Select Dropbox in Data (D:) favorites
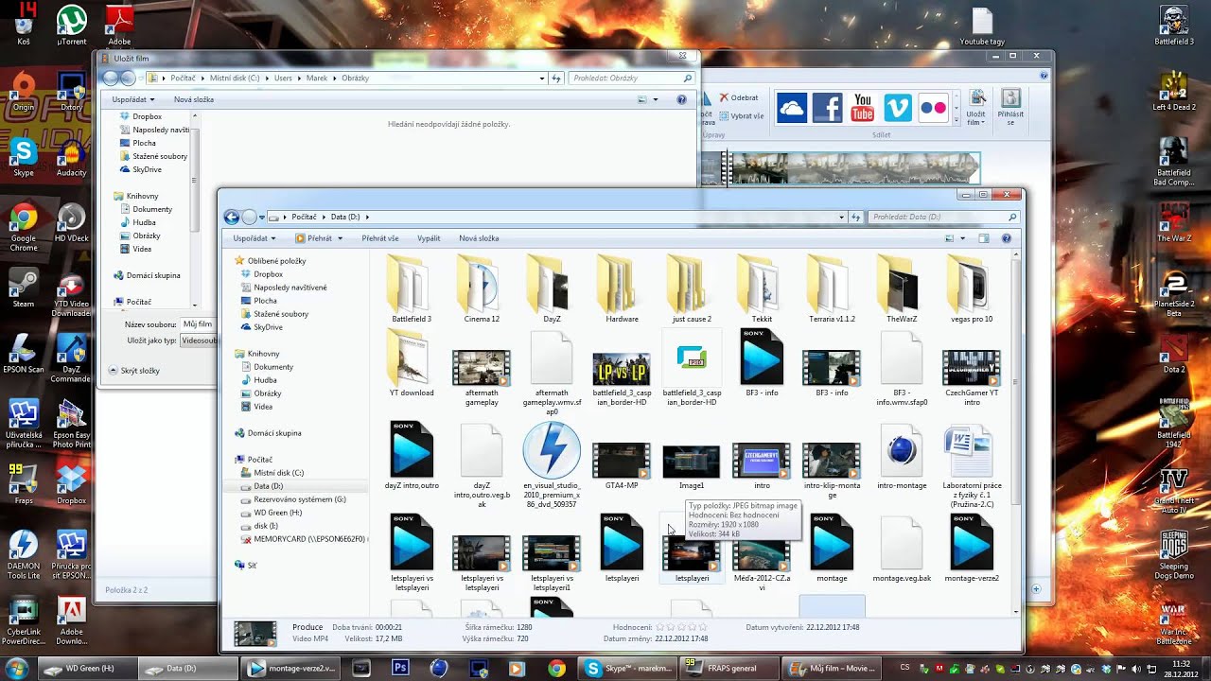The height and width of the screenshot is (681, 1211). pyautogui.click(x=268, y=274)
